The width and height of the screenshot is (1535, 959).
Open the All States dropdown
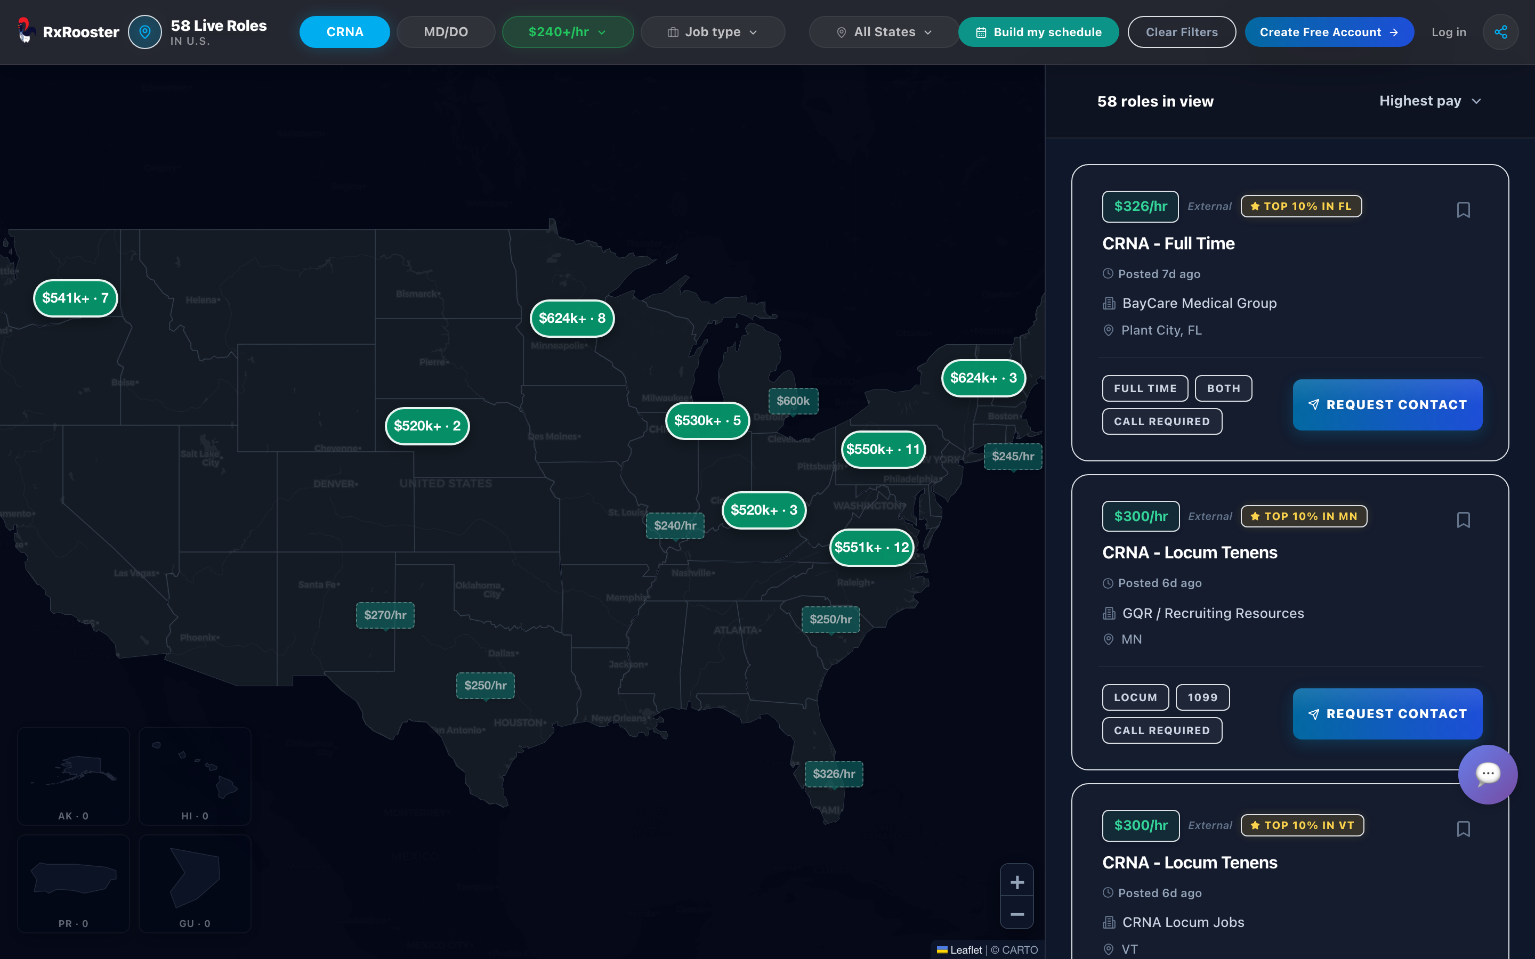coord(884,32)
